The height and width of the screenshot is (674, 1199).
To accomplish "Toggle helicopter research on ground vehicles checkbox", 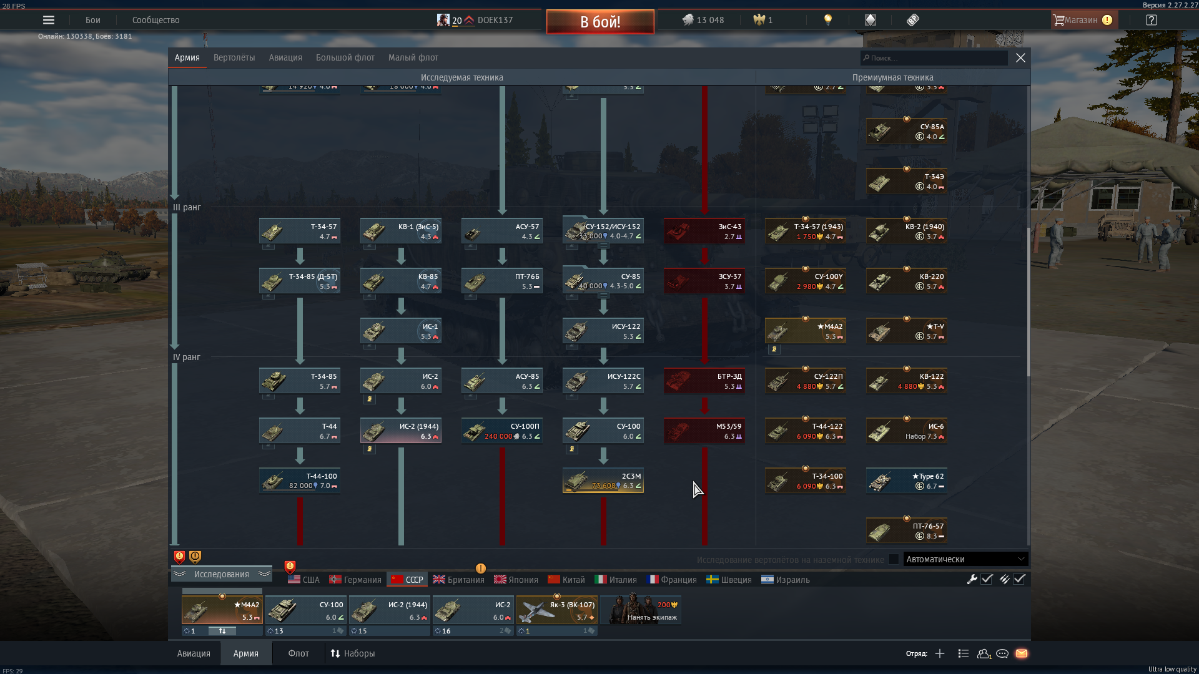I will [894, 559].
